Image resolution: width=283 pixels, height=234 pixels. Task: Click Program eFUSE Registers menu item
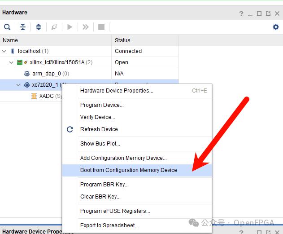point(115,211)
